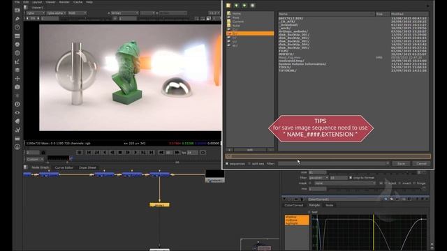Toggle the split seq checkbox
Image resolution: width=447 pixels, height=251 pixels.
tap(249, 164)
